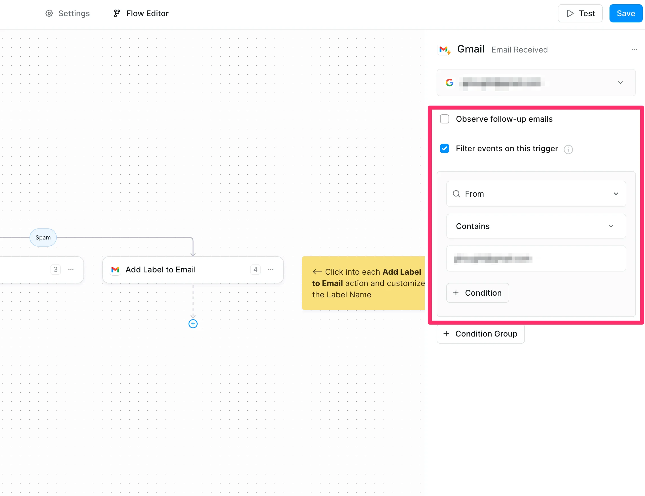
Task: Run the flow with Test button
Action: tap(580, 13)
